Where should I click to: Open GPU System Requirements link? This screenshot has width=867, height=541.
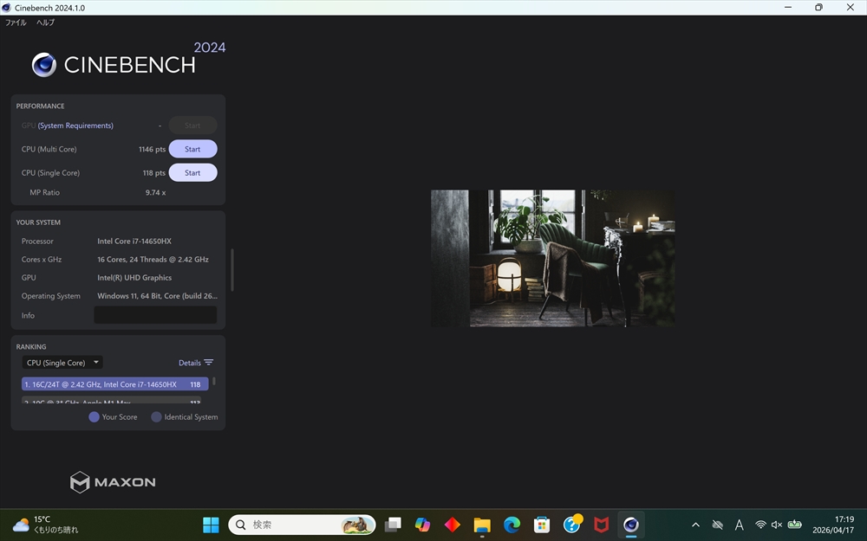[75, 126]
